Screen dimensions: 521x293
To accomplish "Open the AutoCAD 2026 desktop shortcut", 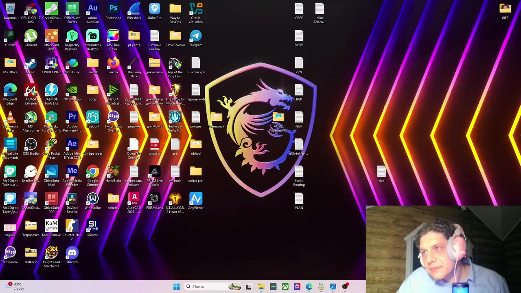I will [134, 203].
